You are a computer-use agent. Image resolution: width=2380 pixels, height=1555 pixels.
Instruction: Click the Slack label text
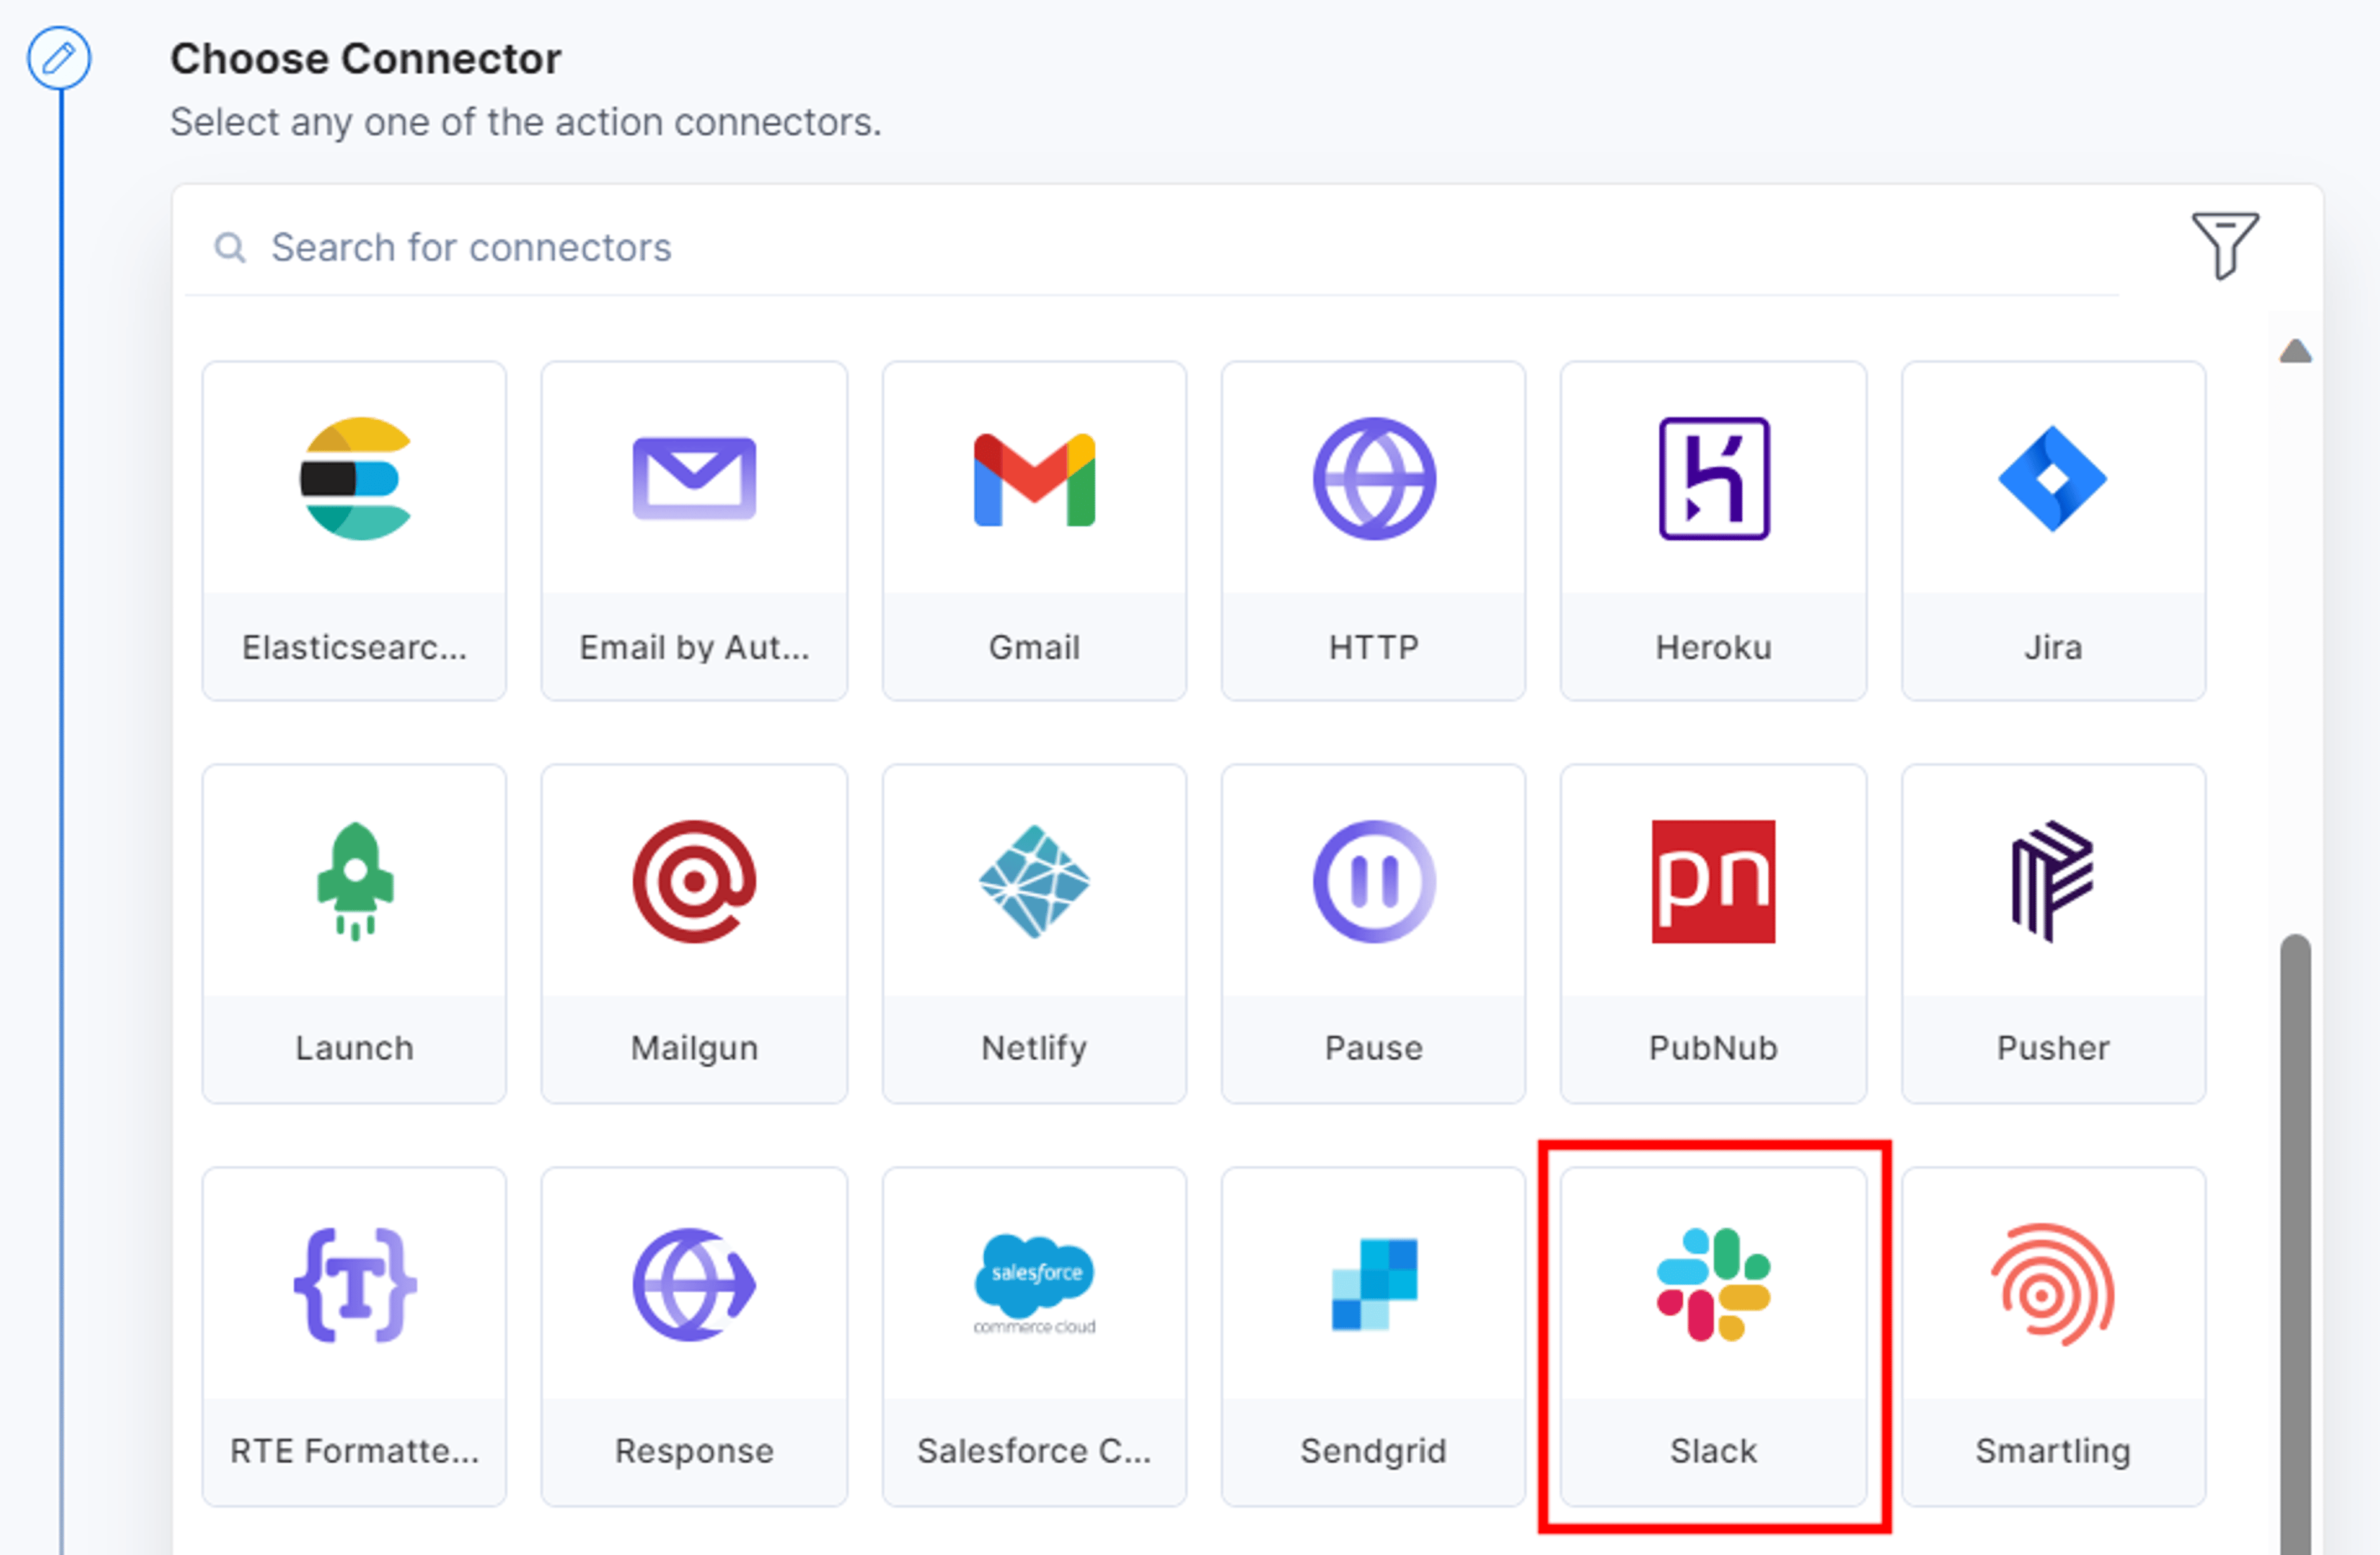(1713, 1450)
